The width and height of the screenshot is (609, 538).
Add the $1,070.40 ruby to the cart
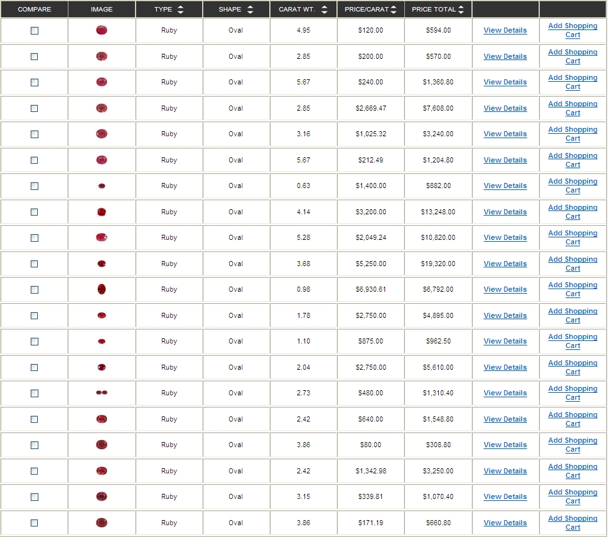coord(573,496)
